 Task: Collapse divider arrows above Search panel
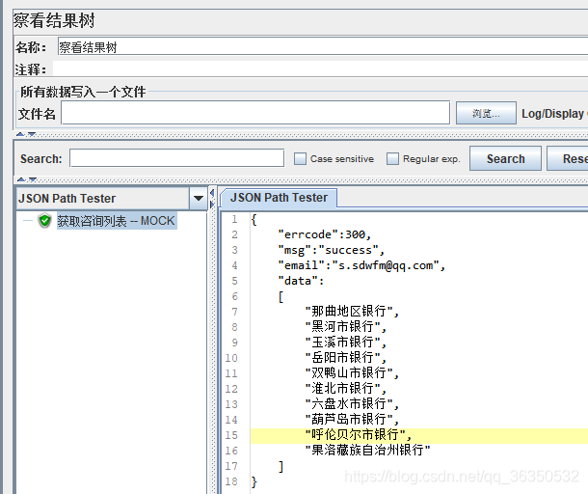26,134
